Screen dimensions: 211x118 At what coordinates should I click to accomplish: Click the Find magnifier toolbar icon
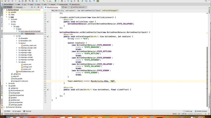pyautogui.click(x=30, y=1)
